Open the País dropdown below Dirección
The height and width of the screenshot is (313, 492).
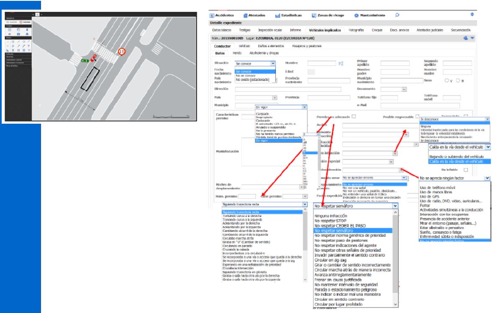pos(256,98)
